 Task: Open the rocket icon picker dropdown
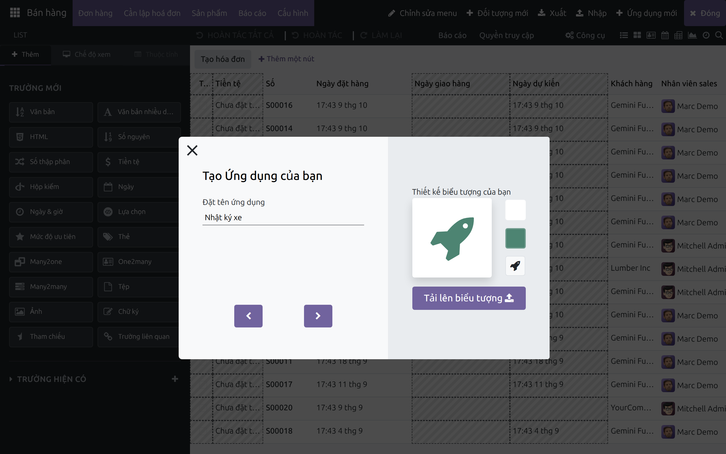click(515, 266)
